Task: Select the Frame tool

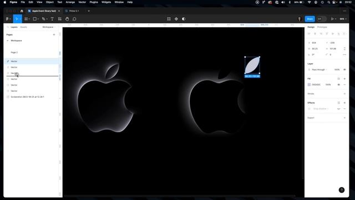Action: point(26,19)
